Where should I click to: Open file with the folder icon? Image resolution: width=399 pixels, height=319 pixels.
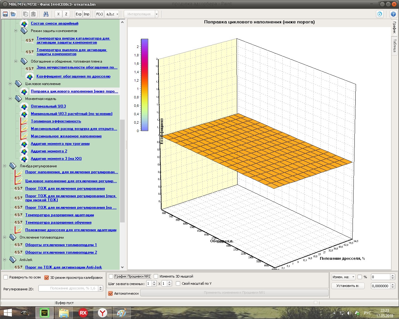13,14
